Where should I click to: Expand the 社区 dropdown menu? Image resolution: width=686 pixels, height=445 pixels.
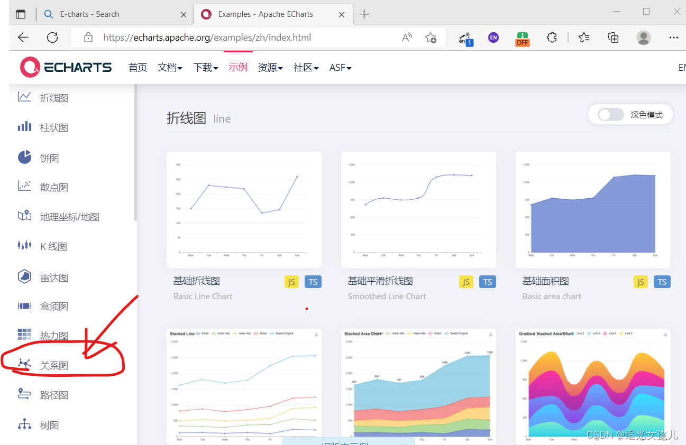point(306,68)
